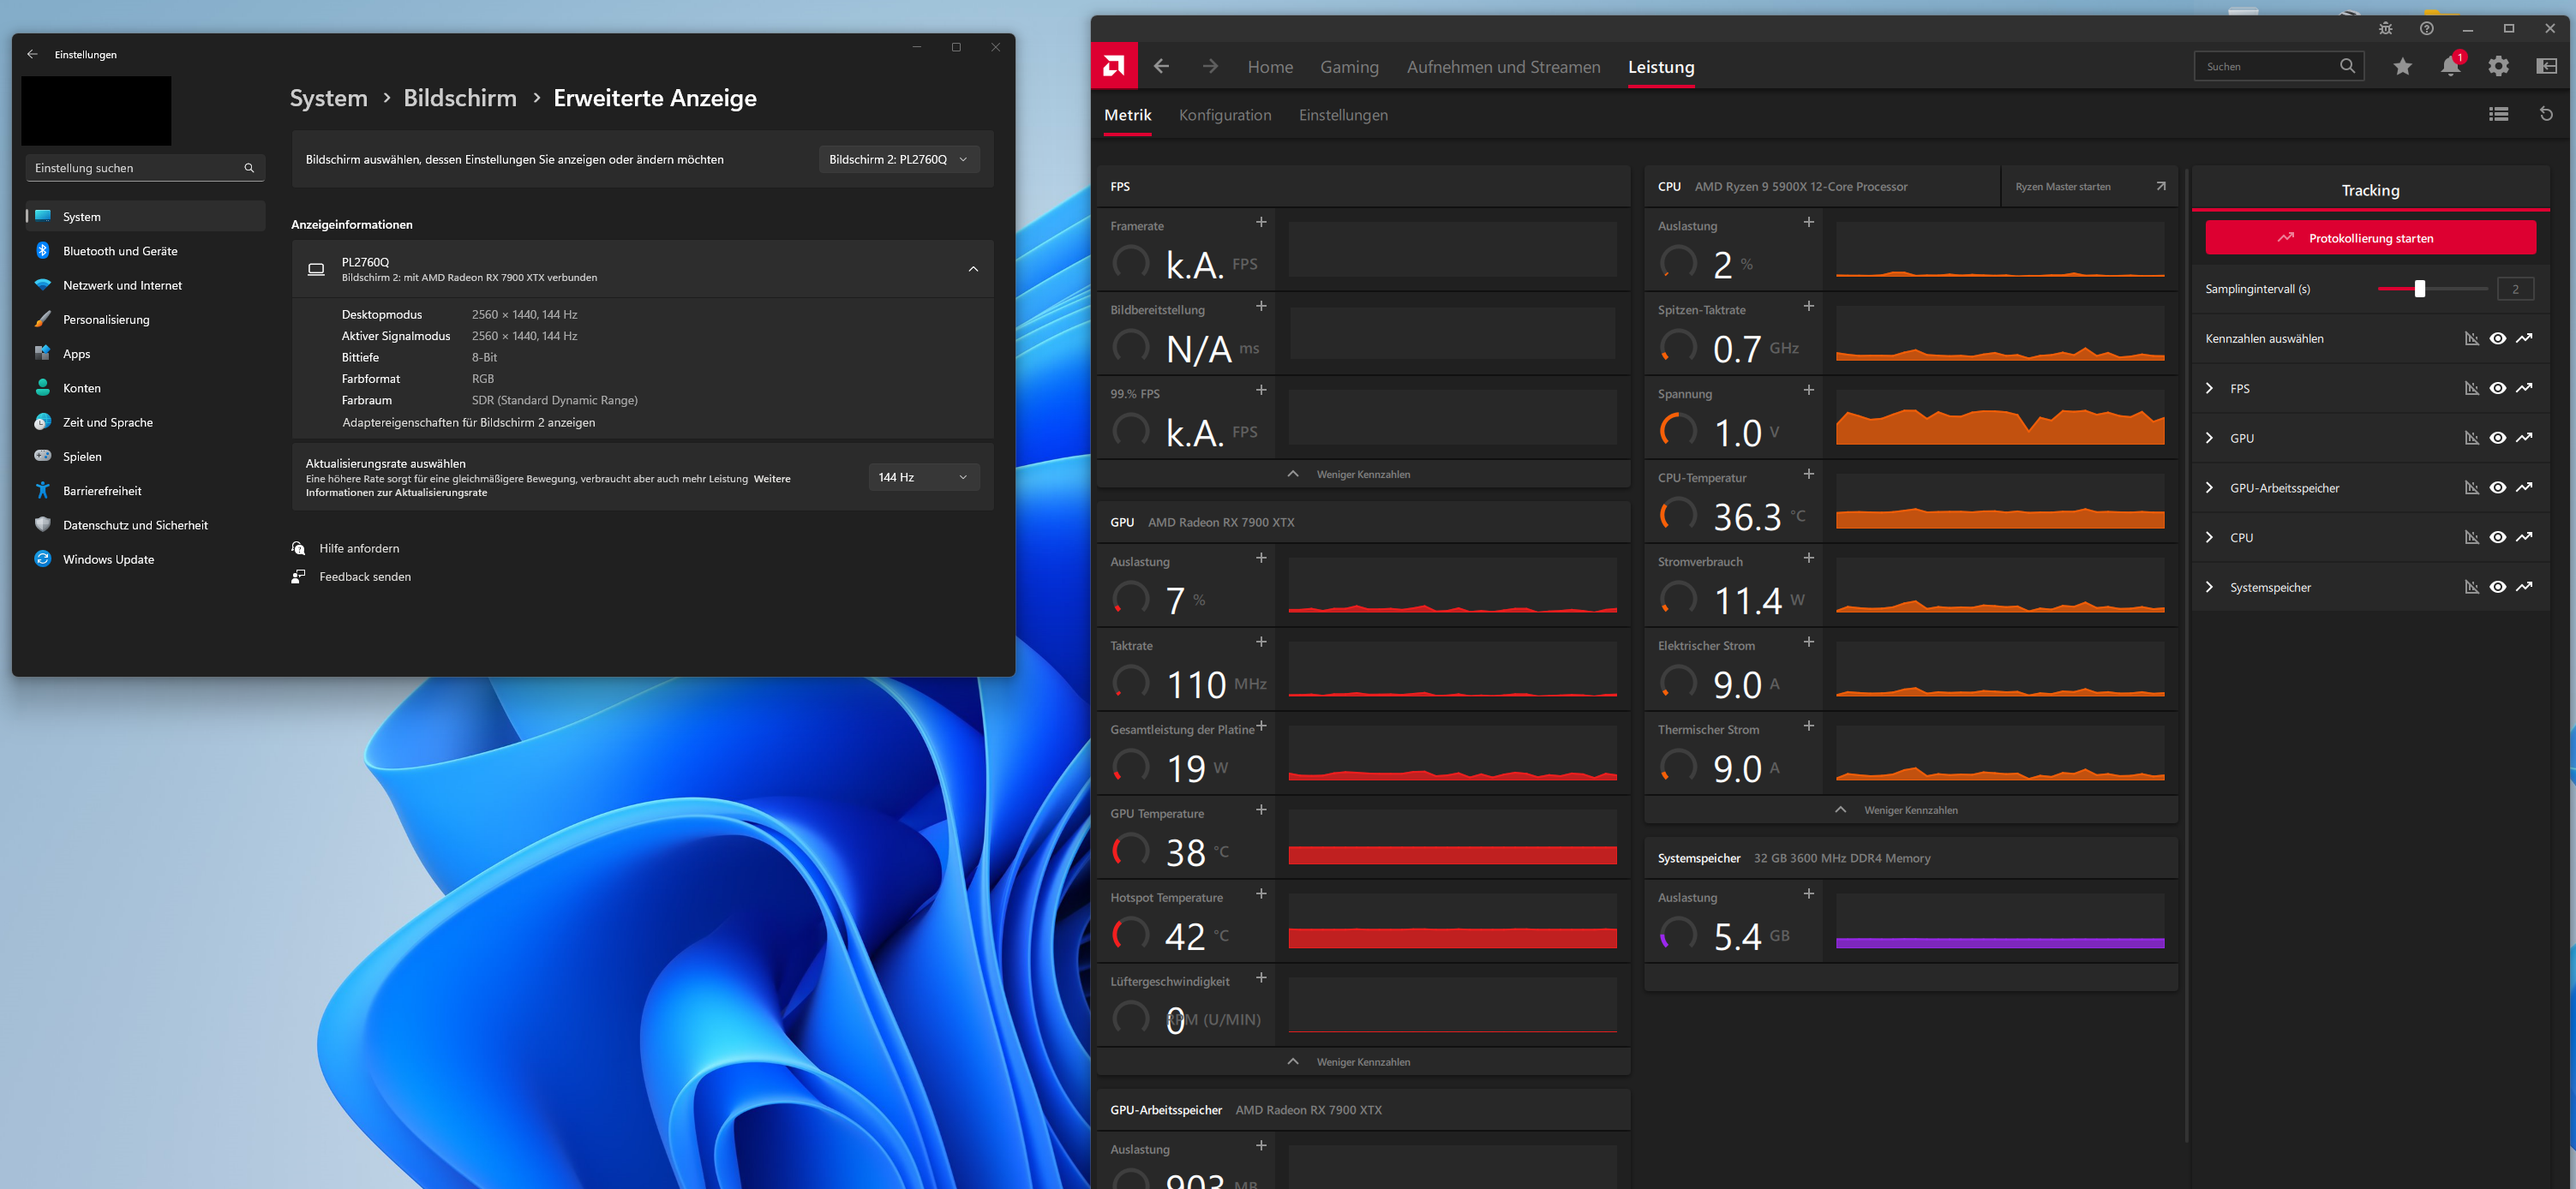
Task: Click the bug report icon in title bar
Action: [2385, 28]
